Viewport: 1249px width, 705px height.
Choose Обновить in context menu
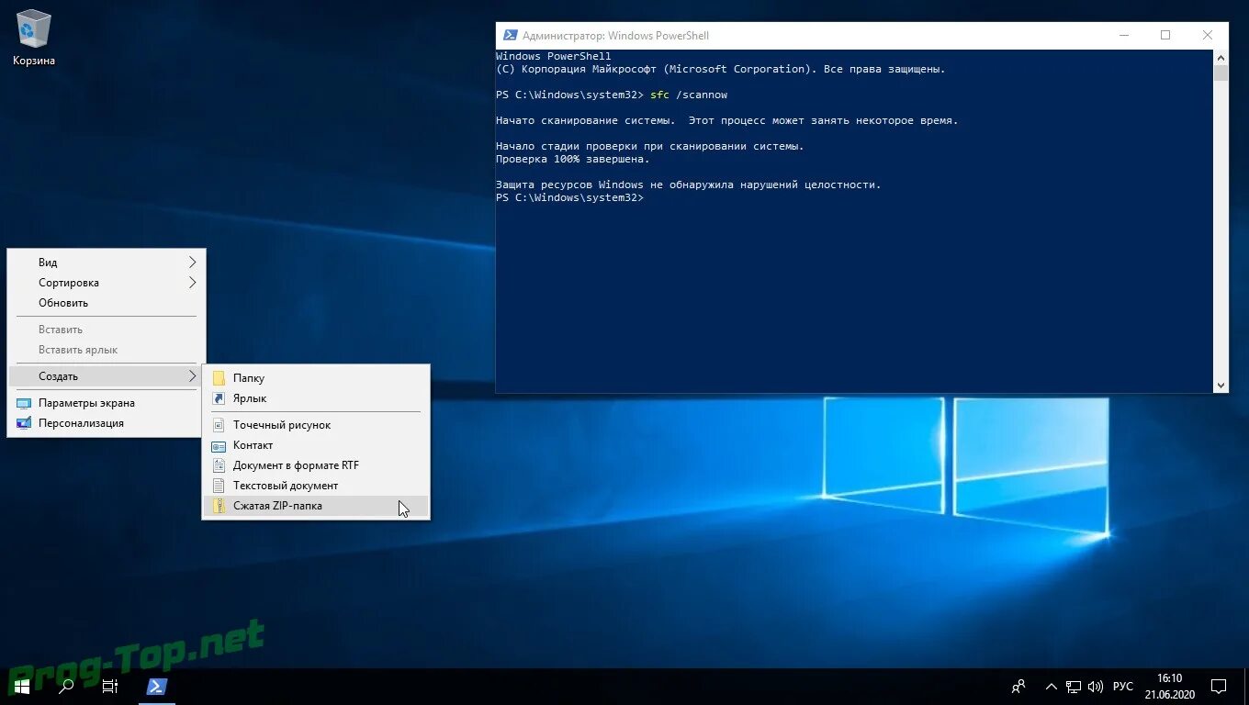[x=107, y=303]
